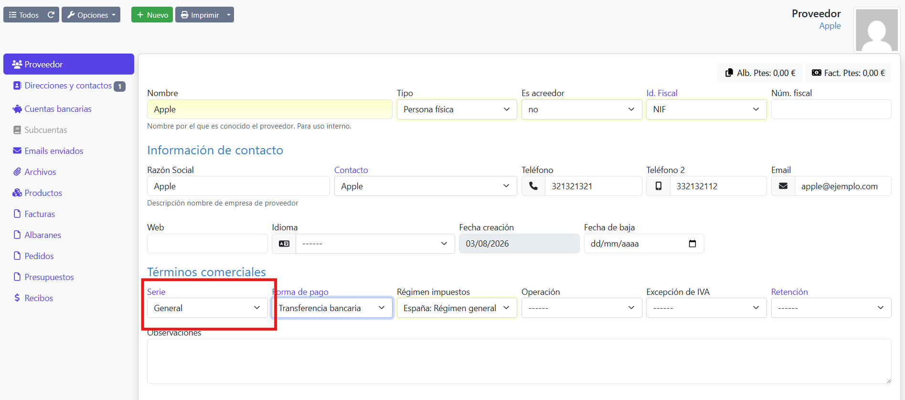Switch to the Pedidos tab

(x=69, y=256)
